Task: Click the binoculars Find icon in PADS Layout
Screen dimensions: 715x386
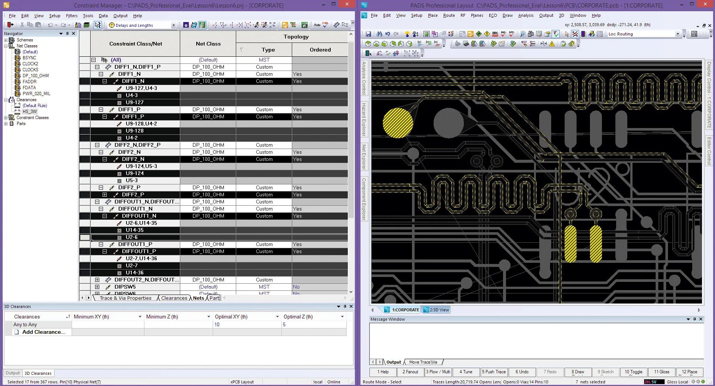Action: (379, 34)
